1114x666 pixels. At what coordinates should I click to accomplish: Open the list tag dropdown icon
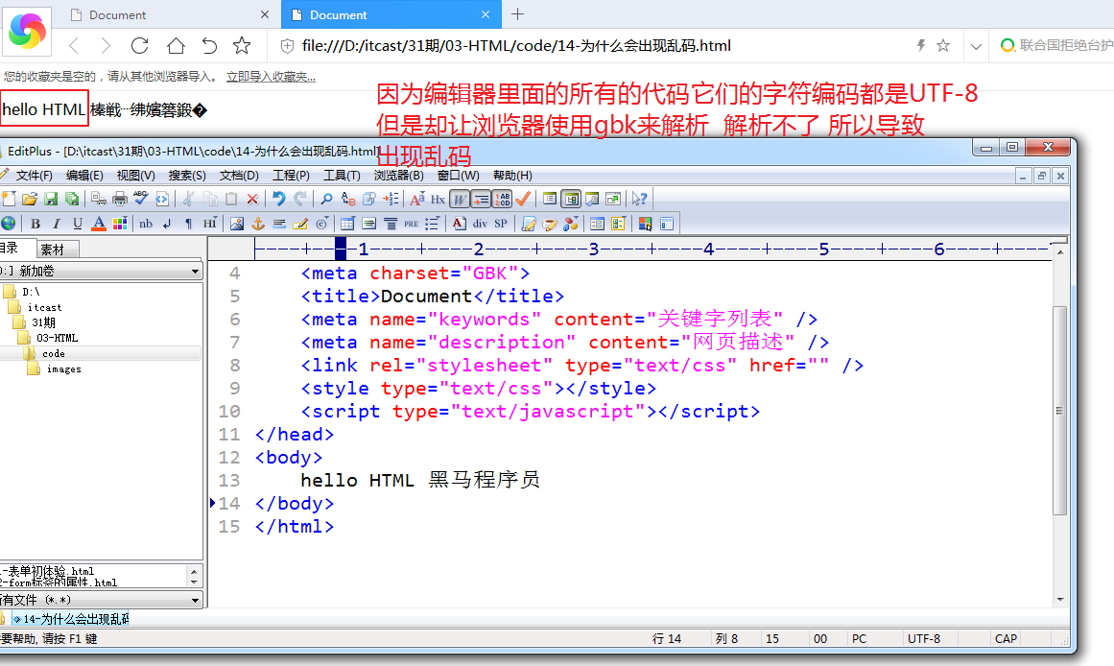pyautogui.click(x=432, y=224)
